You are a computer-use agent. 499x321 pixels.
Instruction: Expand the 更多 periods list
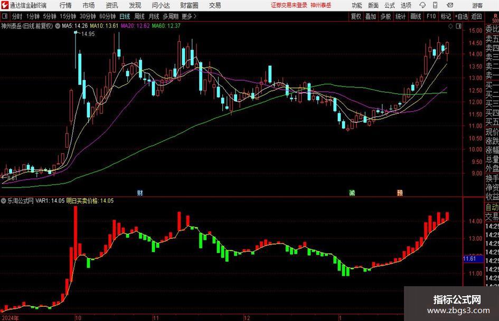(x=189, y=16)
